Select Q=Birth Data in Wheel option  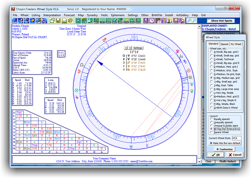(x=211, y=108)
